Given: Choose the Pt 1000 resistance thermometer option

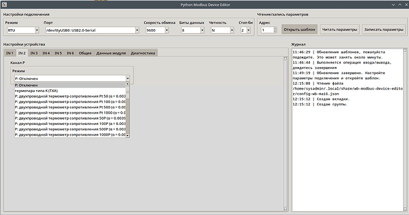Looking at the screenshot, I should 70,113.
